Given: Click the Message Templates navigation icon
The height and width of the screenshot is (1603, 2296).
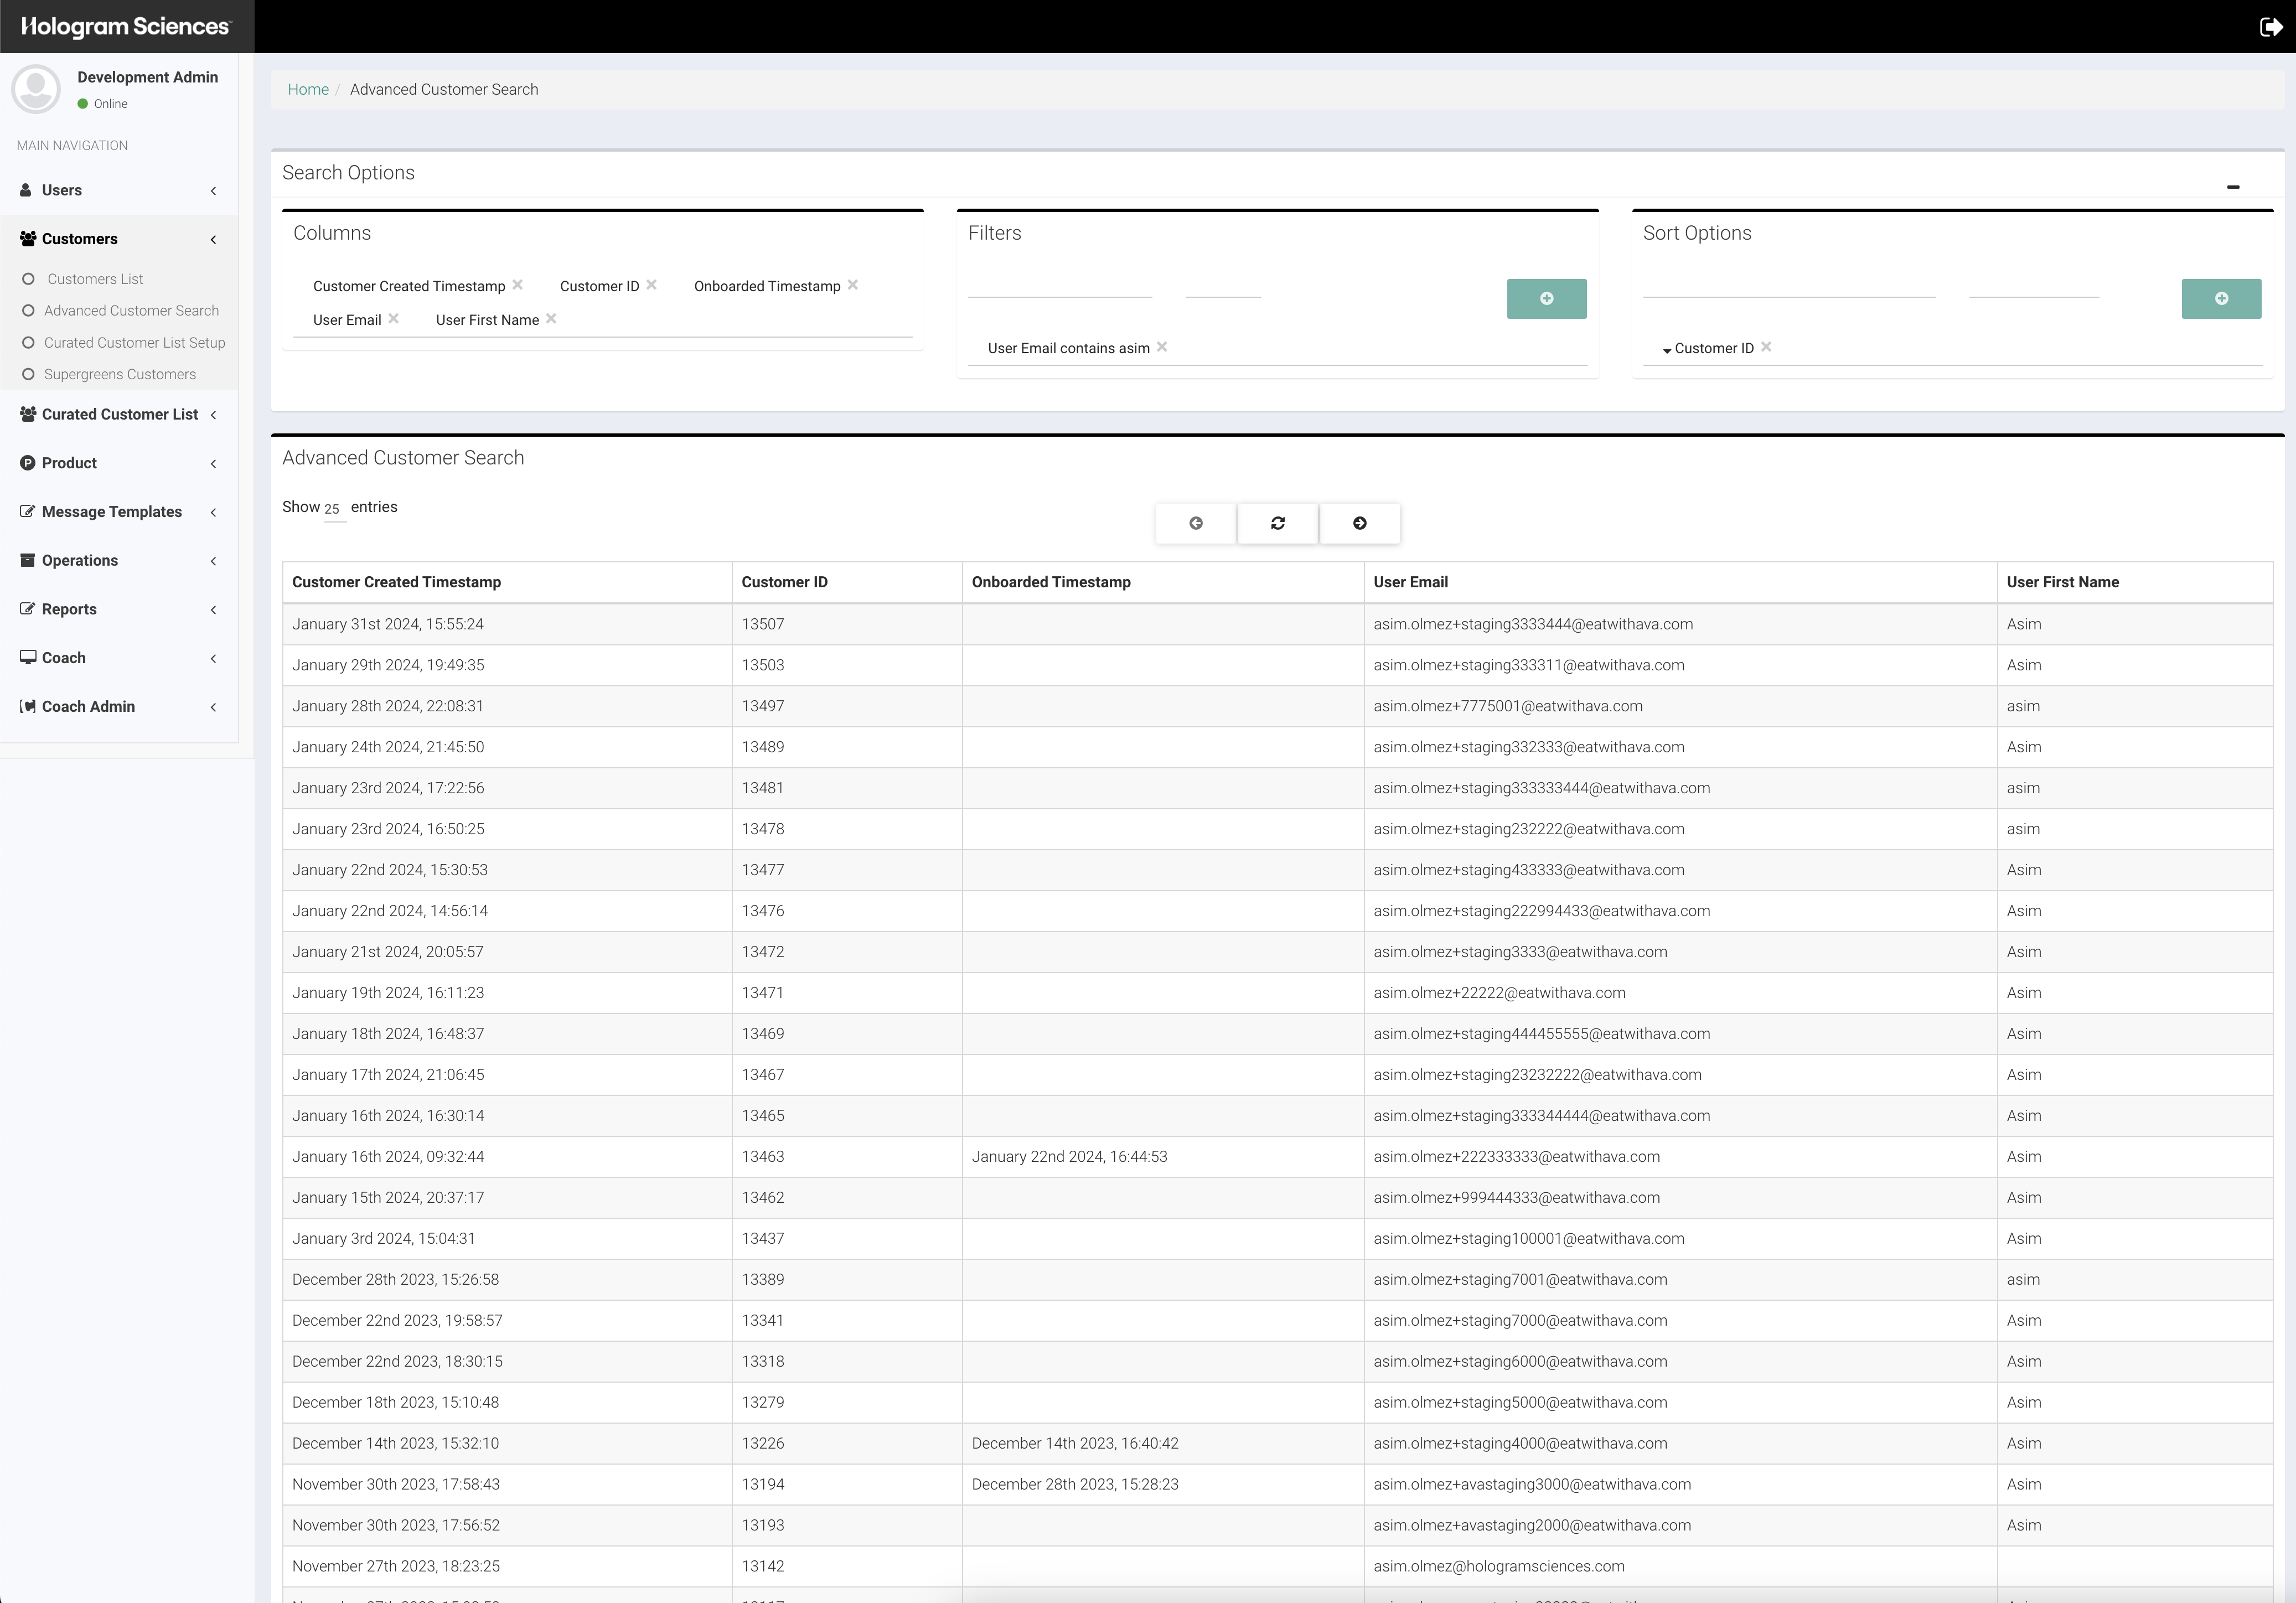Looking at the screenshot, I should pyautogui.click(x=26, y=511).
